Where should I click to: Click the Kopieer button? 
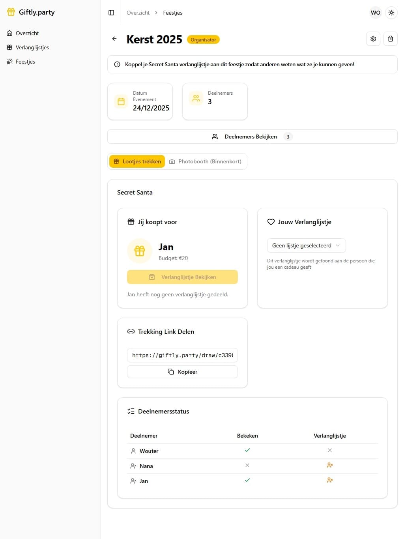pos(182,372)
